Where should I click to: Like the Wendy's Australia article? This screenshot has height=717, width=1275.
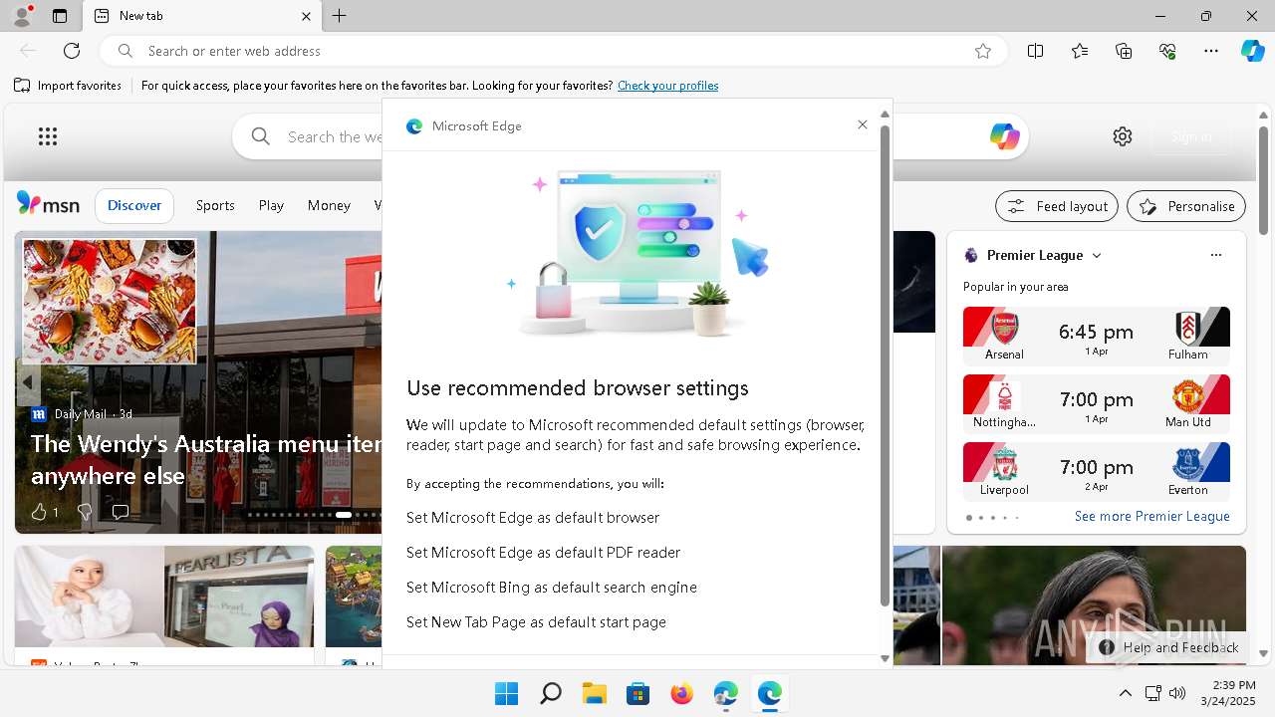point(44,512)
